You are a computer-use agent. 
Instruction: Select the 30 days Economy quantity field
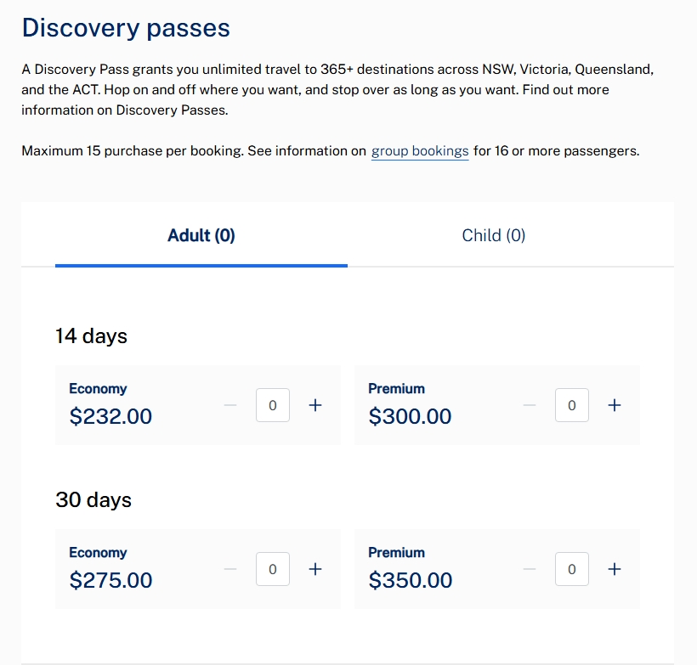pos(273,569)
